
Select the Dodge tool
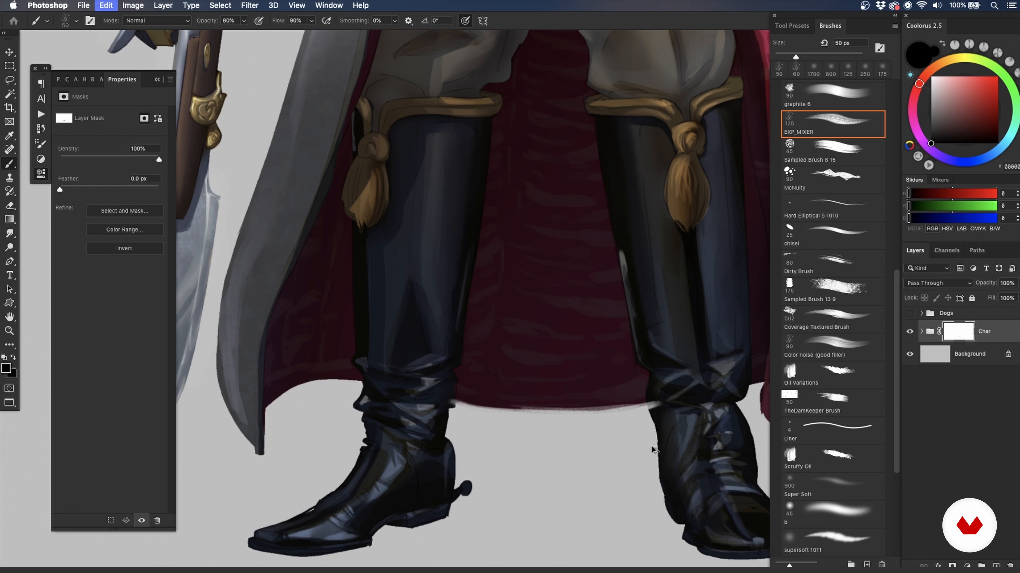point(10,247)
